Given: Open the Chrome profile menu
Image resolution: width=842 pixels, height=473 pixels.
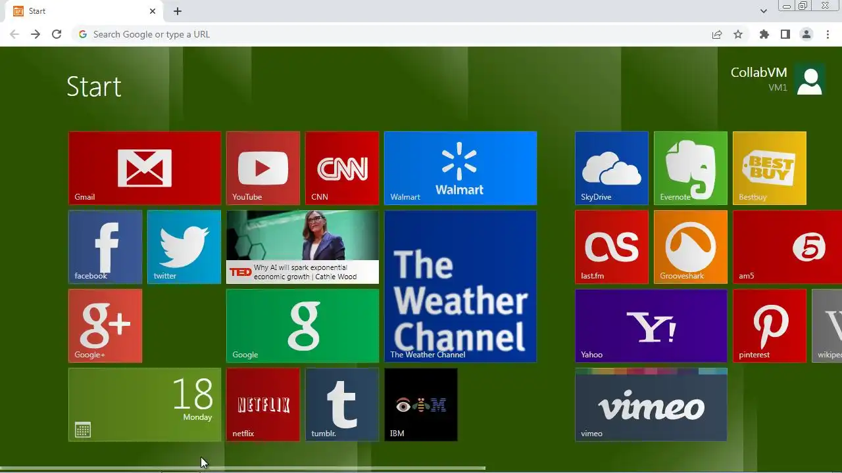Looking at the screenshot, I should 806,34.
